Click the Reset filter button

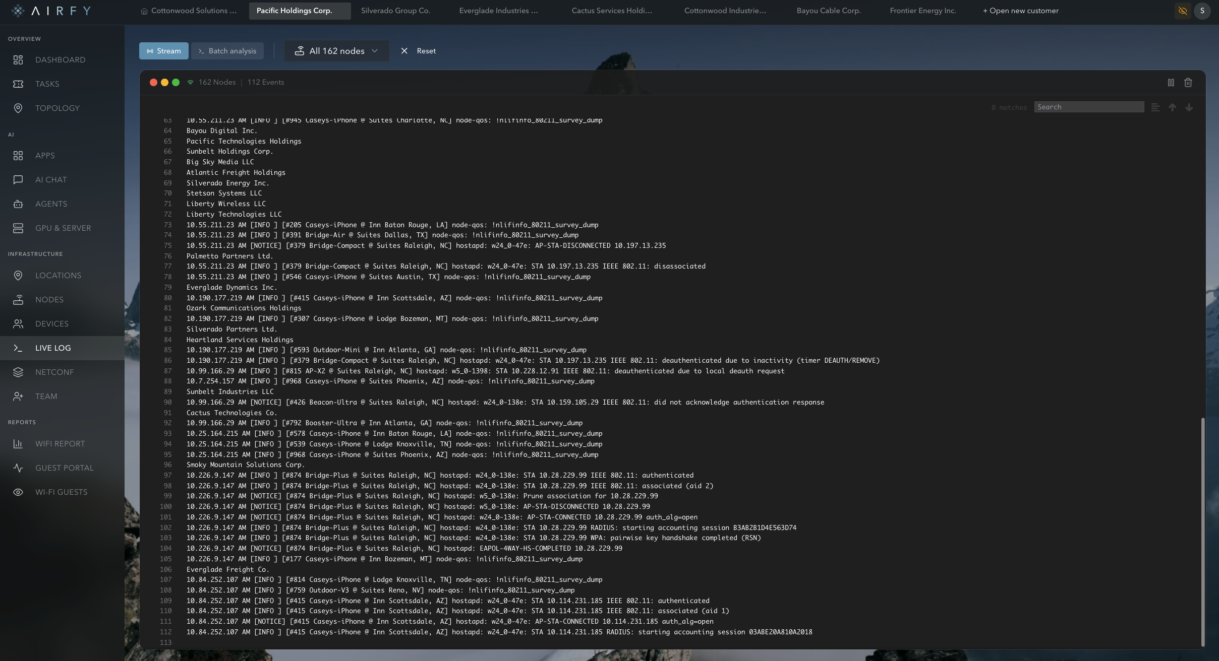click(419, 51)
